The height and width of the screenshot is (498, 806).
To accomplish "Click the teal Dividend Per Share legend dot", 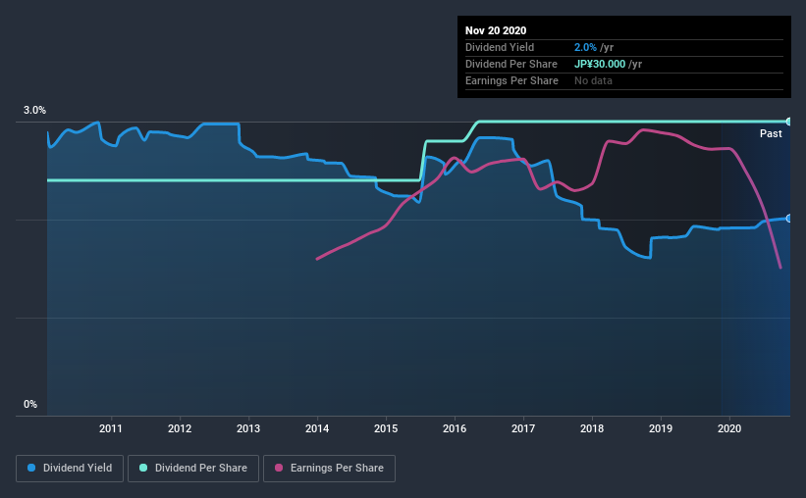I will click(143, 468).
